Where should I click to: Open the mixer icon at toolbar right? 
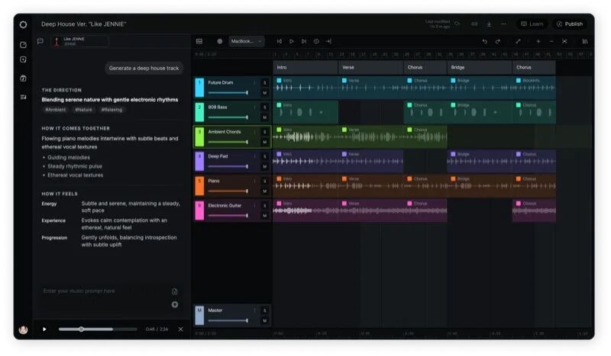point(585,41)
